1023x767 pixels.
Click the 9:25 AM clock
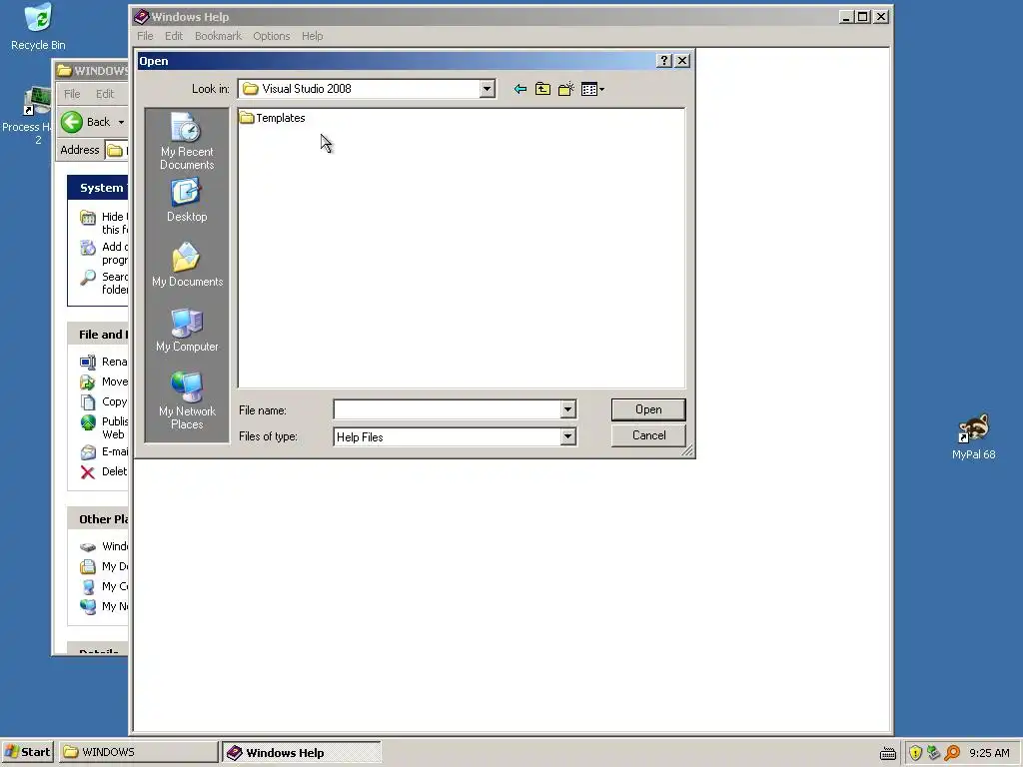[x=989, y=753]
